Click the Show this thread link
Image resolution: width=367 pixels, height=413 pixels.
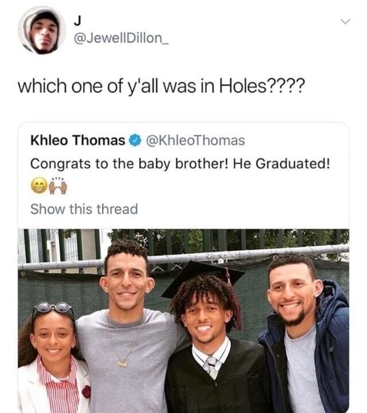(84, 209)
